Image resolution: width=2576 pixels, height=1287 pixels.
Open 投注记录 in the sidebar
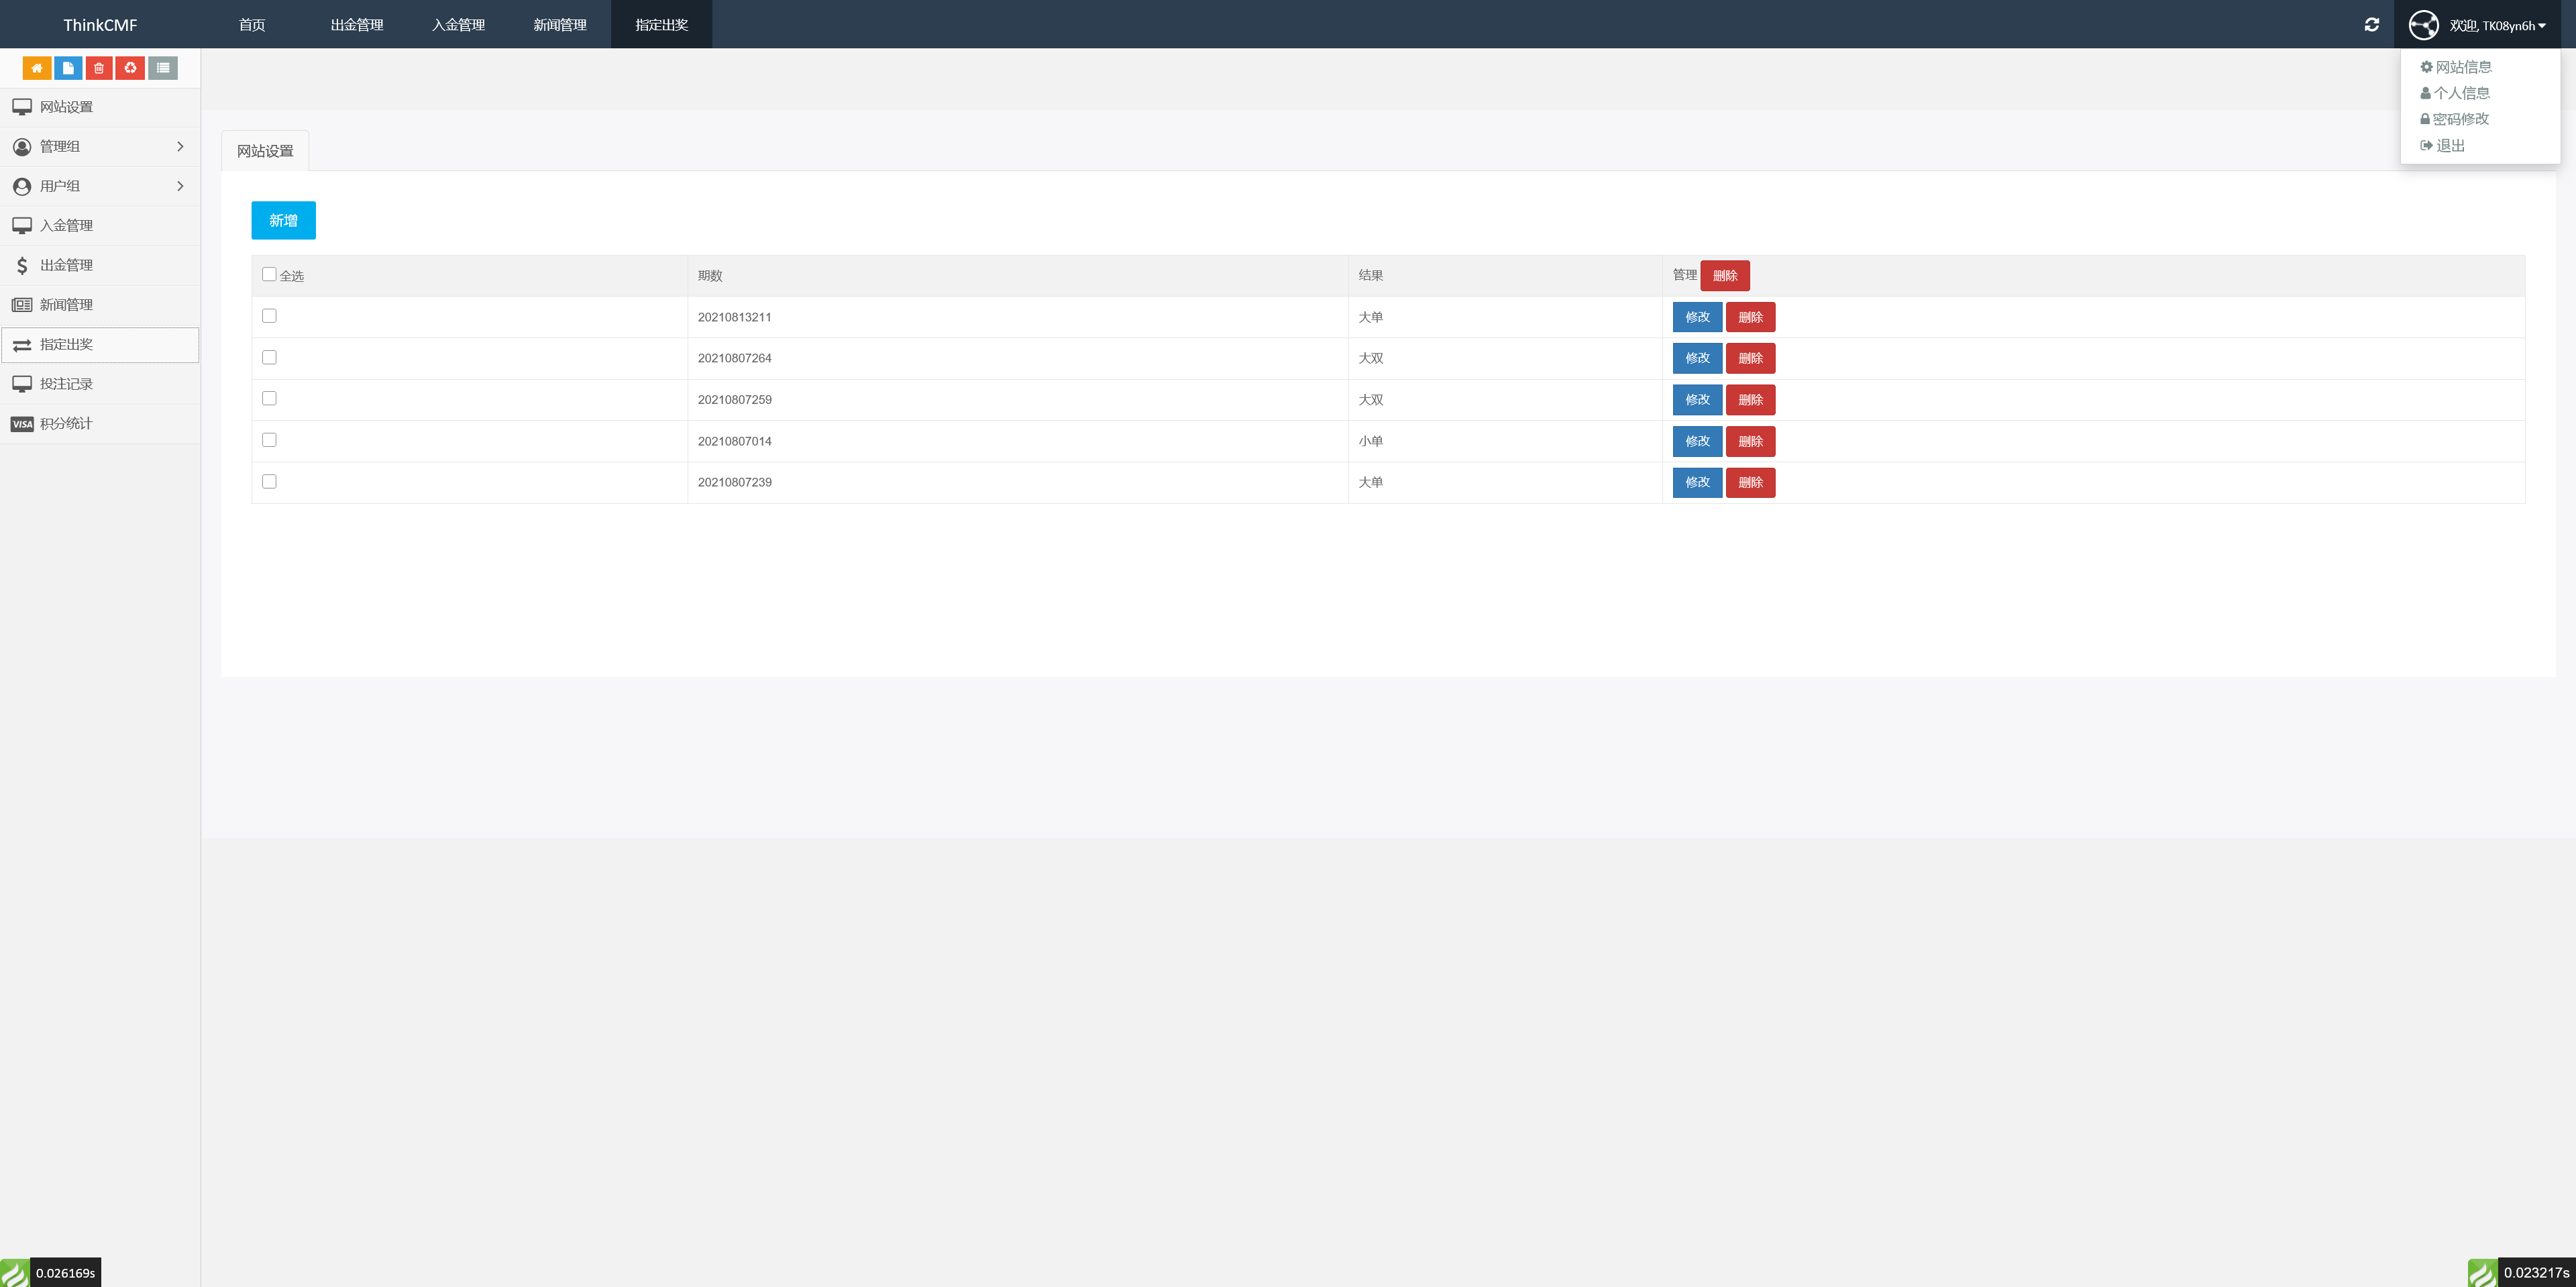pos(66,384)
